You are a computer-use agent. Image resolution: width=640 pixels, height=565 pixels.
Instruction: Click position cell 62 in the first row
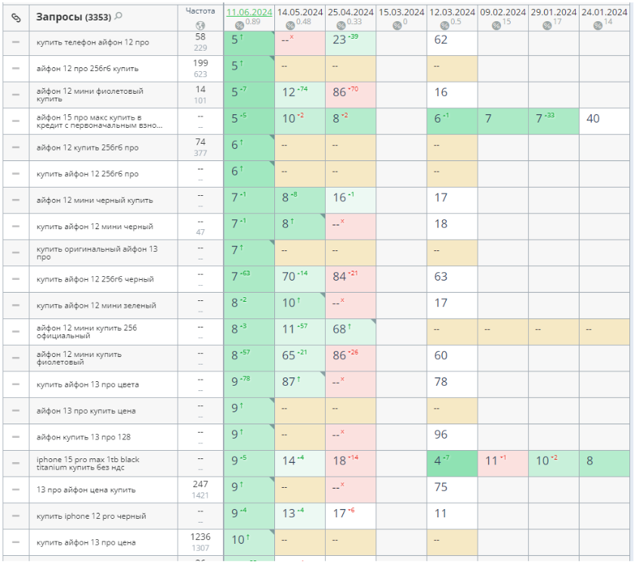coord(453,42)
